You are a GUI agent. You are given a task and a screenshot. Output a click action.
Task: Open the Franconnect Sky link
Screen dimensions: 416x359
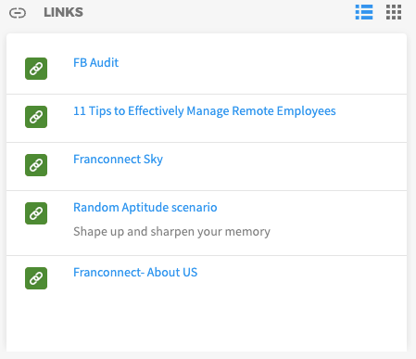point(118,160)
